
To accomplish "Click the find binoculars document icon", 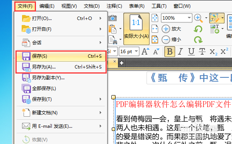I will (113, 40).
